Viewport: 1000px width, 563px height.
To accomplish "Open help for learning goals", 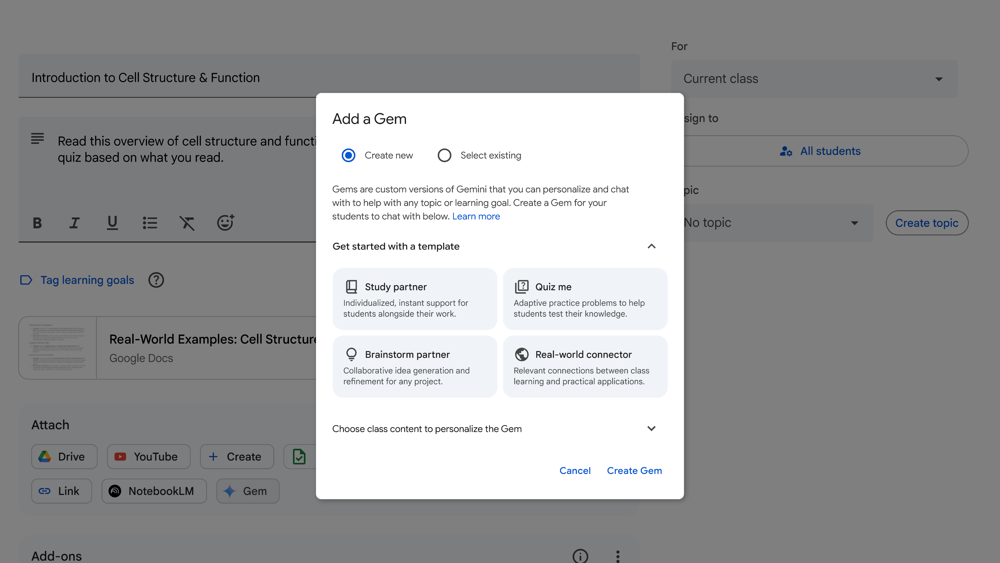I will pos(156,280).
